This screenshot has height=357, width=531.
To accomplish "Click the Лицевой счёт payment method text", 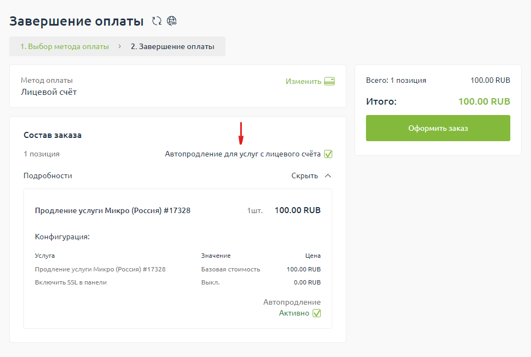I will click(x=48, y=92).
